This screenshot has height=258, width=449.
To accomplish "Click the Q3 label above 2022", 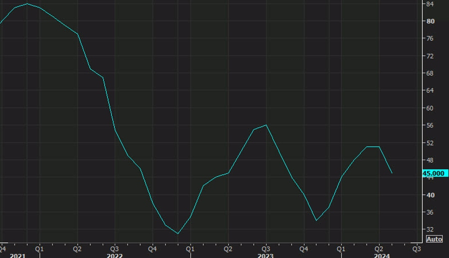I will click(115, 249).
